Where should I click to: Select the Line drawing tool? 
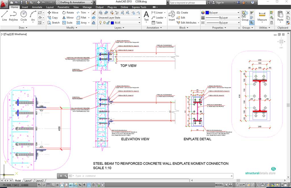[x=4, y=16]
